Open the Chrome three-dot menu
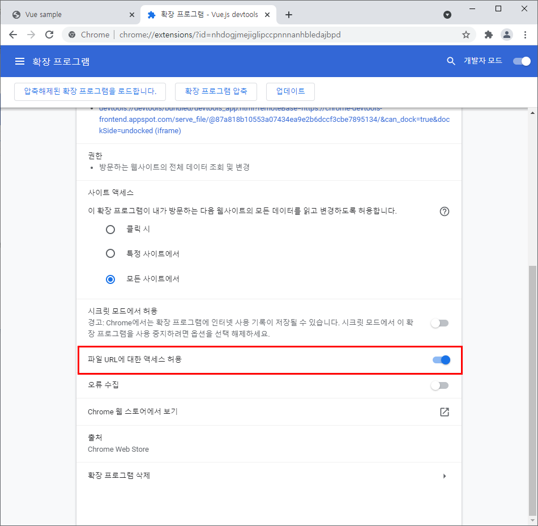538x526 pixels. 525,35
